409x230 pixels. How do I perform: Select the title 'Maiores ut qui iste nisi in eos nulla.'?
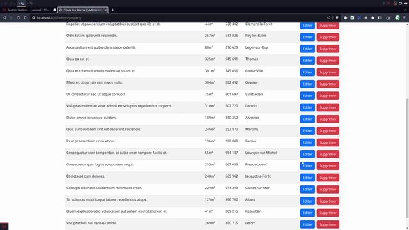coord(95,82)
